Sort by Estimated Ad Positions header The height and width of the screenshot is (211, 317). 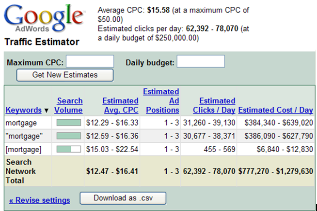(161, 100)
